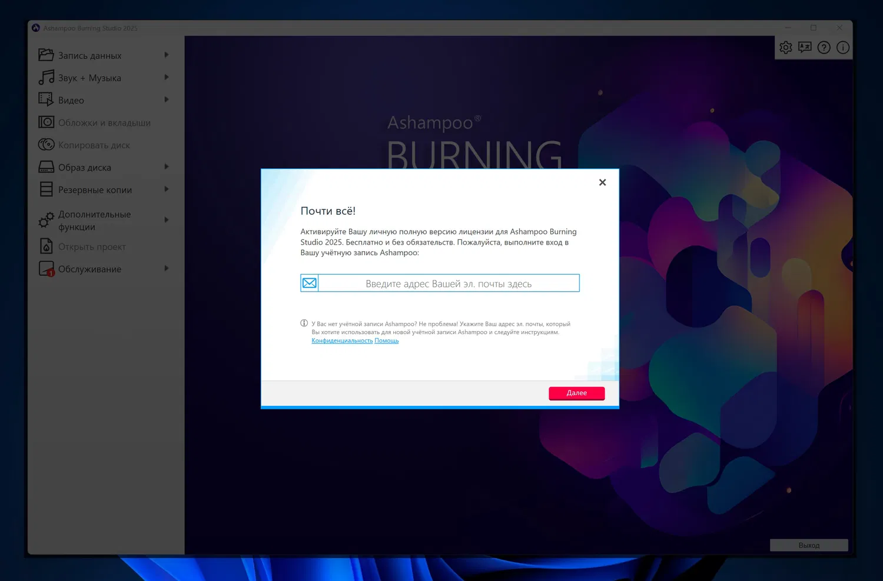Viewport: 883px width, 581px height.
Task: Click the info (i) icon in top toolbar
Action: (843, 48)
